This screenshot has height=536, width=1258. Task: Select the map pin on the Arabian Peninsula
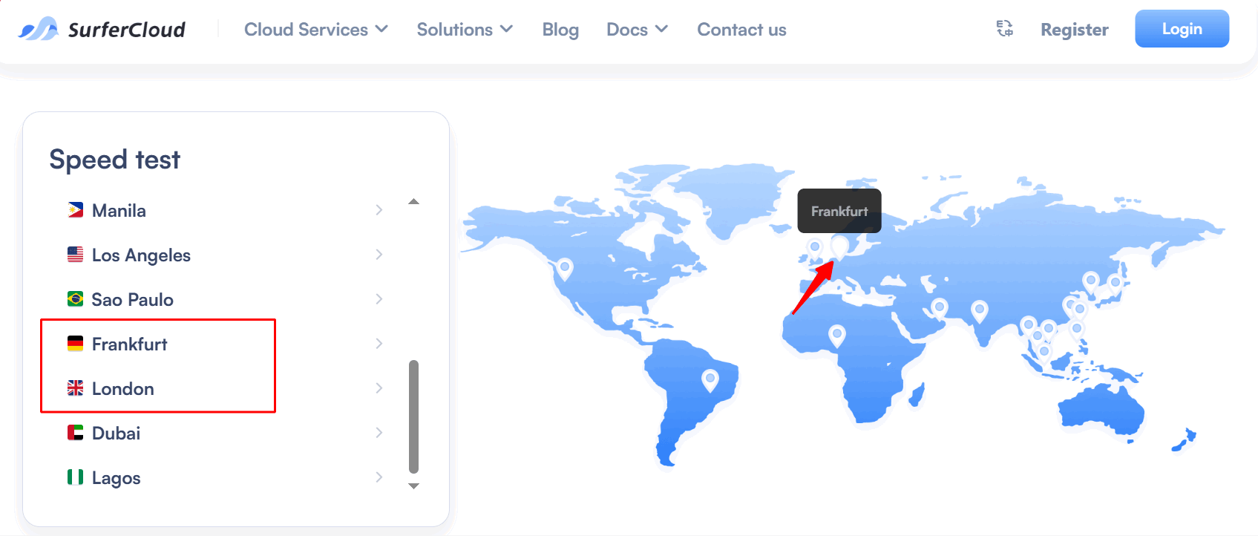coord(940,308)
